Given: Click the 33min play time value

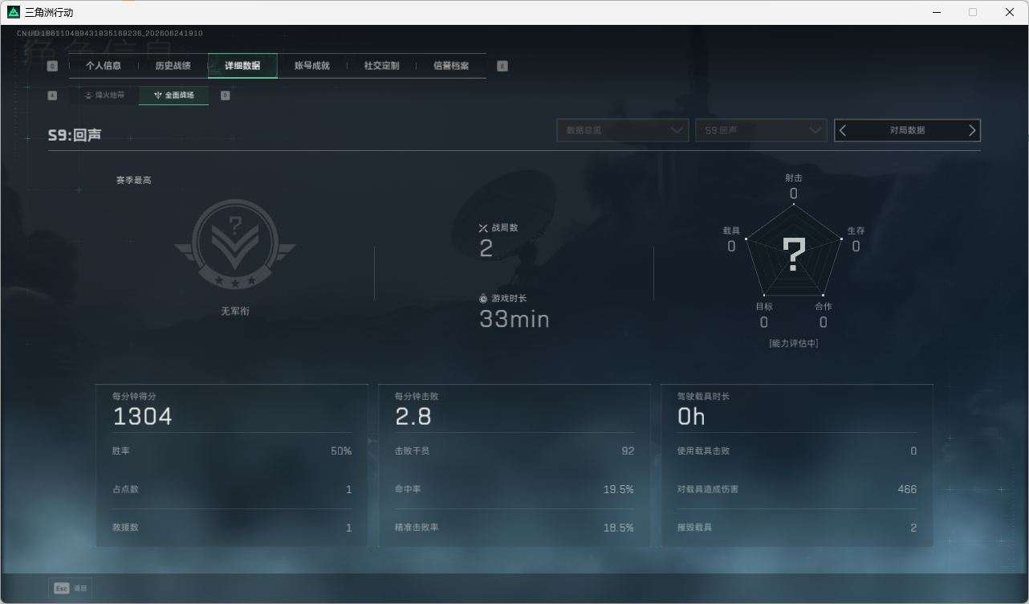Looking at the screenshot, I should (514, 320).
